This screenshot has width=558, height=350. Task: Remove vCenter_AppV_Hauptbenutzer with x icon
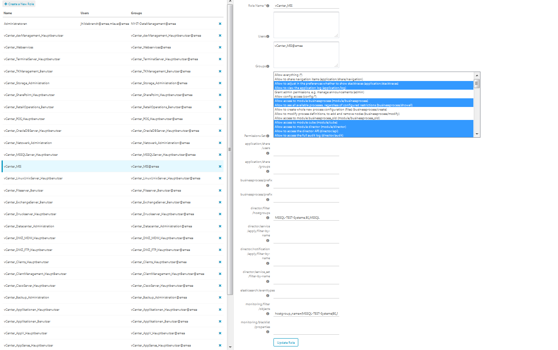[x=220, y=333]
